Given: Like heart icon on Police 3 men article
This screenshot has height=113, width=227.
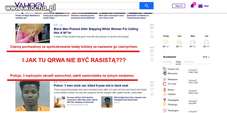Looking at the screenshot, I should tap(152, 90).
